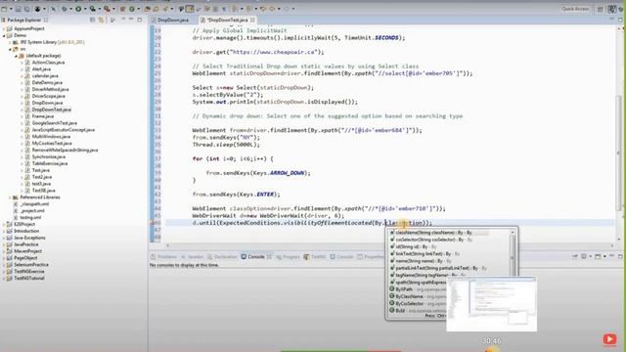The width and height of the screenshot is (626, 352).
Task: Click the editor horizontal scrollbar
Action: pos(389,245)
